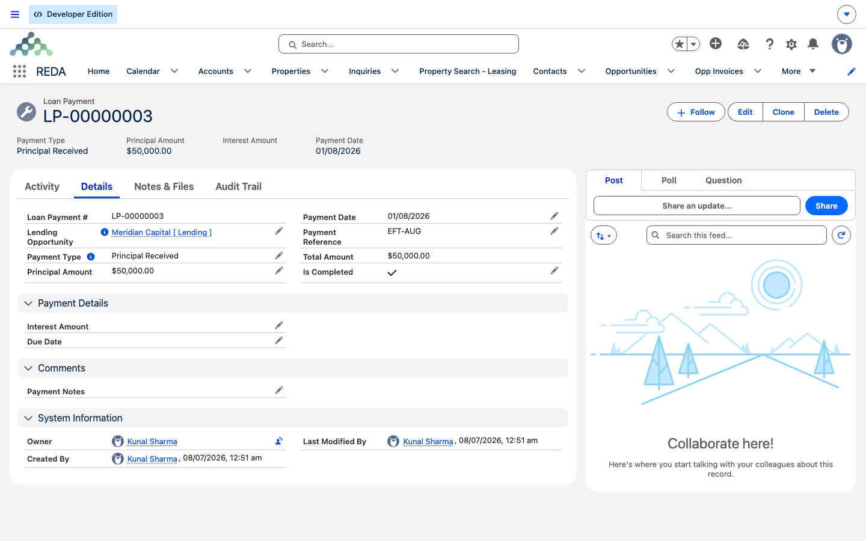The width and height of the screenshot is (866, 541).
Task: Edit the Lending Opportunity field pencil
Action: pyautogui.click(x=279, y=231)
